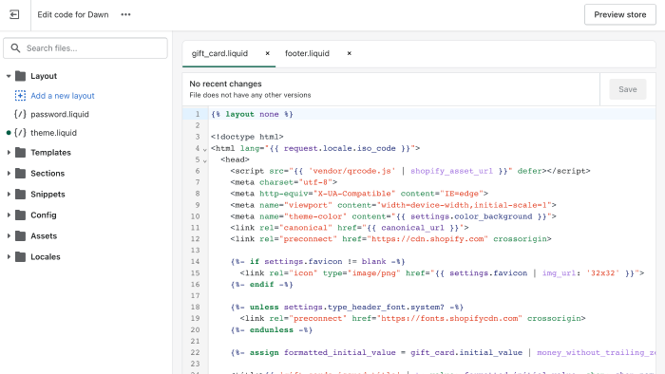Click the Config folder icon
The image size is (665, 374).
[x=20, y=215]
